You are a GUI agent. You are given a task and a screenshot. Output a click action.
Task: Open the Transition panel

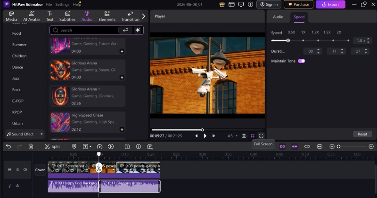coord(130,16)
